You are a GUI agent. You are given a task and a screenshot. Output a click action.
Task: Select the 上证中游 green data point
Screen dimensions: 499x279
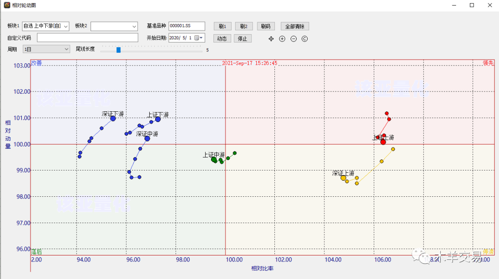pos(214,159)
